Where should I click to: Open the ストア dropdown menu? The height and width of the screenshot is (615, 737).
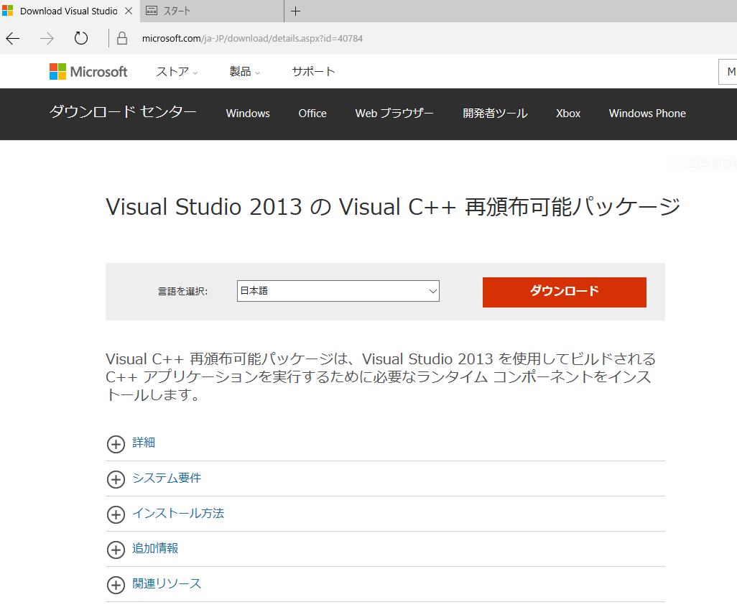tap(177, 71)
